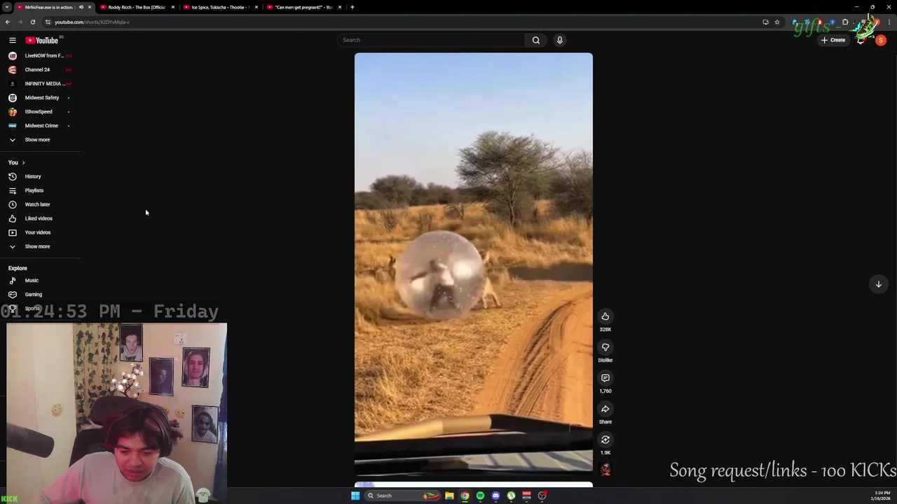The height and width of the screenshot is (504, 897).
Task: Mute the MrNoFear.exe tab audio icon
Action: 81,7
